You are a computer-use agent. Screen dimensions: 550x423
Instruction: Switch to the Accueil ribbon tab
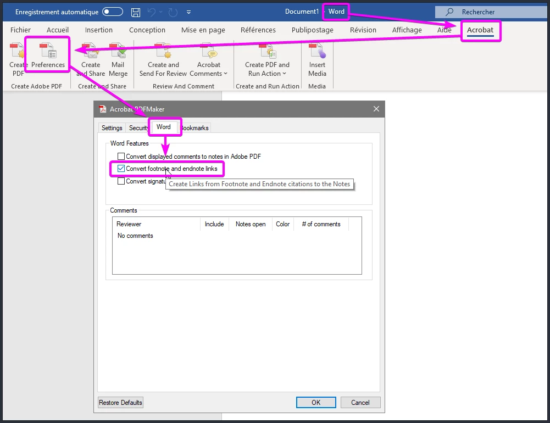point(58,30)
